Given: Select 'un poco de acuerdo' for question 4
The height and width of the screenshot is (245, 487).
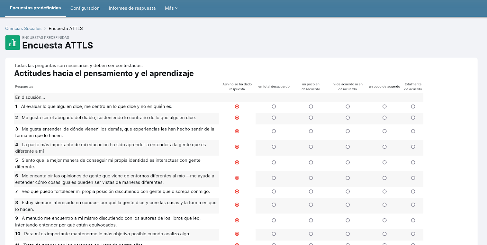Looking at the screenshot, I should 384,147.
